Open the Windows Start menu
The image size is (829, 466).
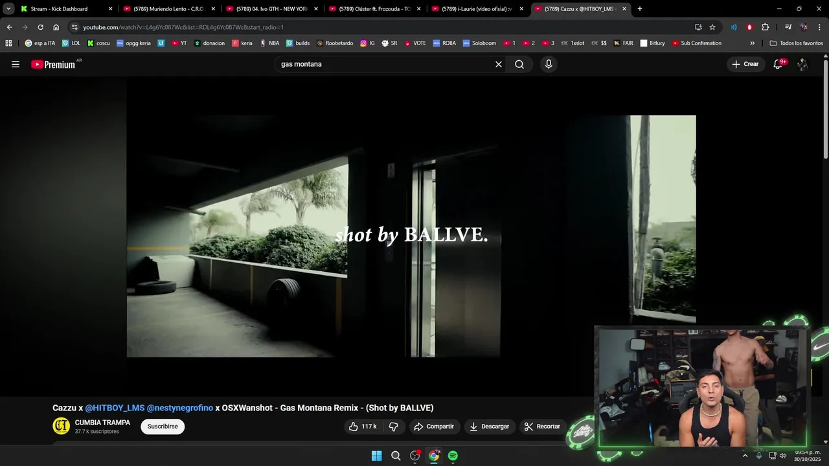pyautogui.click(x=376, y=456)
